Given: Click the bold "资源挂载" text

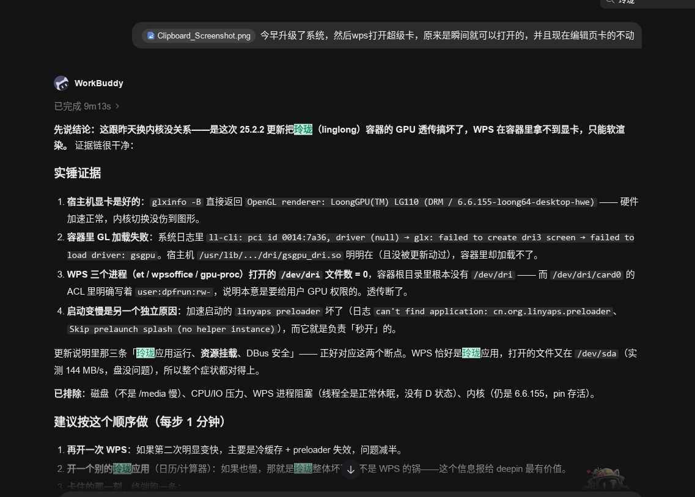Looking at the screenshot, I should 218,353.
